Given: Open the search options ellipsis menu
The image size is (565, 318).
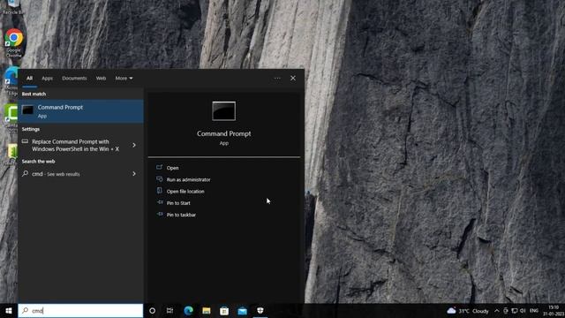Looking at the screenshot, I should [277, 79].
